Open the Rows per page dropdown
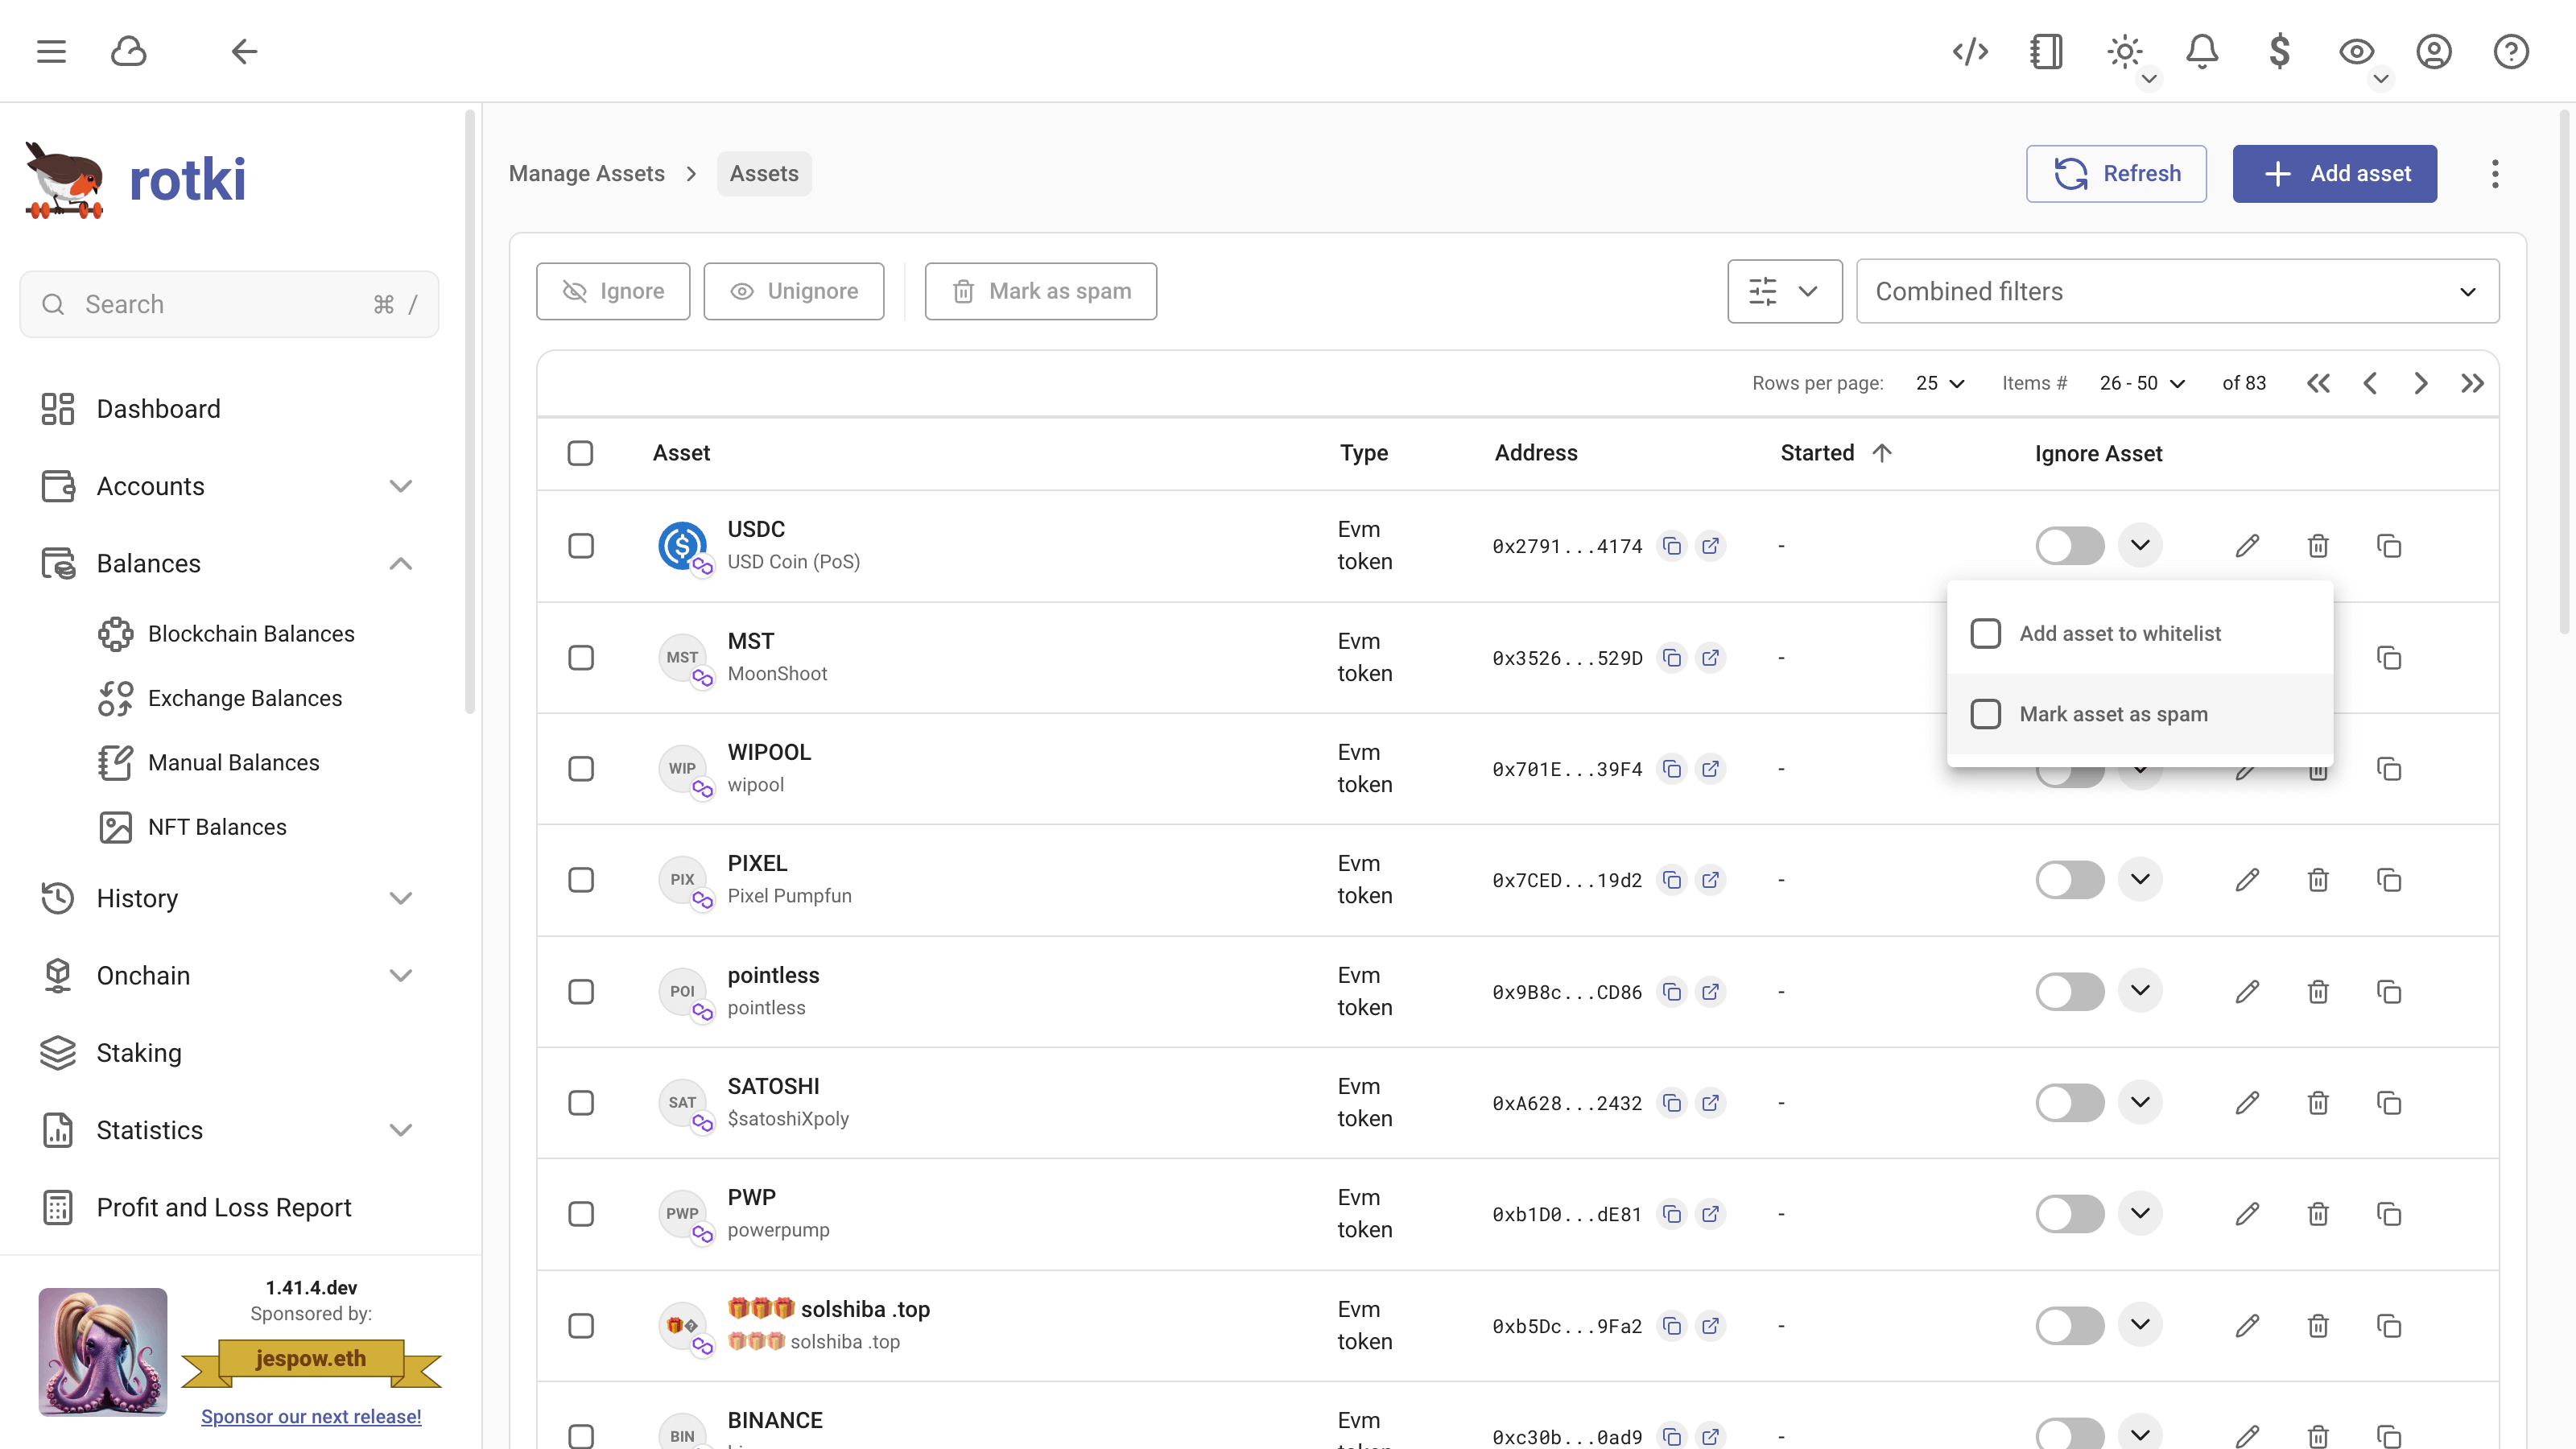The height and width of the screenshot is (1449, 2576). [1939, 384]
